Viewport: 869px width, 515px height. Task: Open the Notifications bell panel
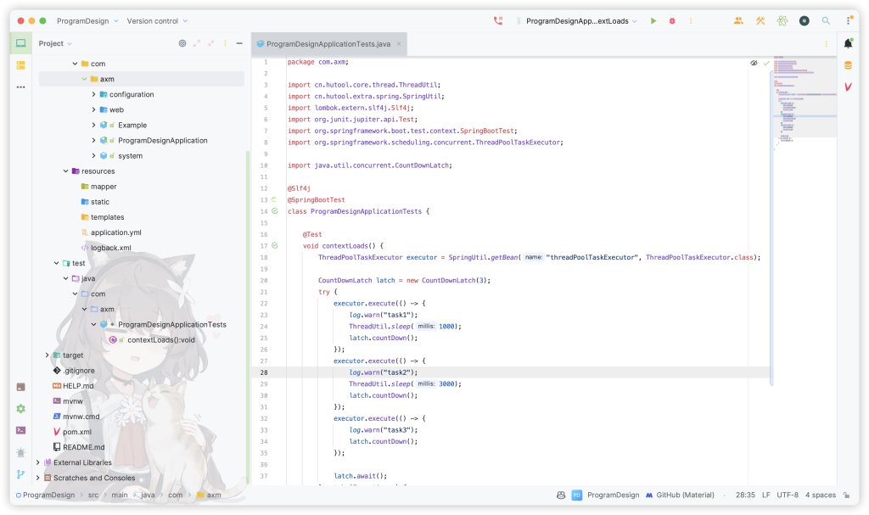click(x=847, y=43)
